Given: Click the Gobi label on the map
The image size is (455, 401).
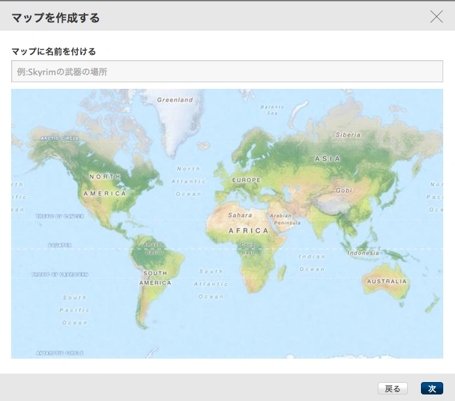Looking at the screenshot, I should click(x=344, y=190).
